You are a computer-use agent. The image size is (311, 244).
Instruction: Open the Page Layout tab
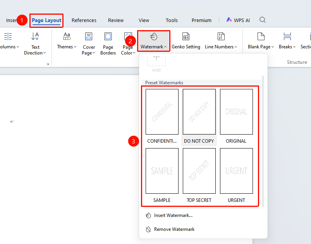pyautogui.click(x=46, y=20)
